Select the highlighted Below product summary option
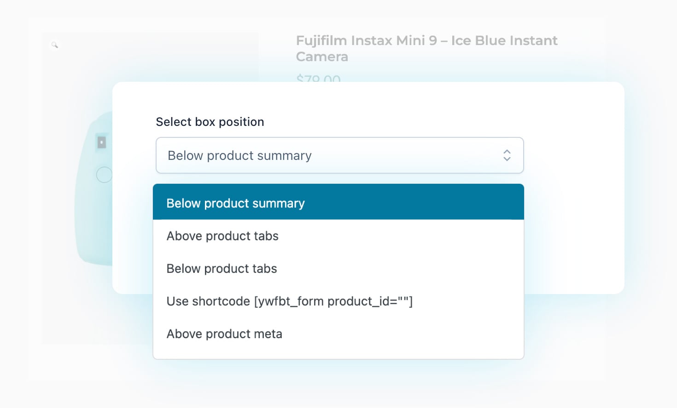The width and height of the screenshot is (677, 408). click(236, 203)
